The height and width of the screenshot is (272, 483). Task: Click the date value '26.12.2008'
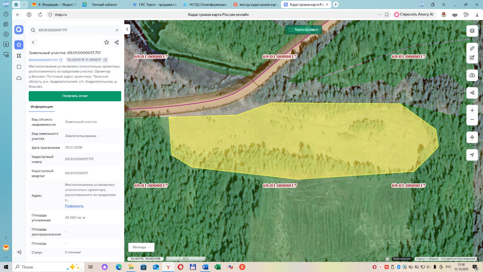[x=74, y=147]
